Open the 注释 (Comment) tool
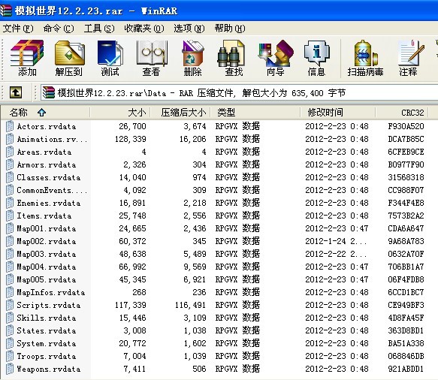The image size is (438, 380). 409,58
